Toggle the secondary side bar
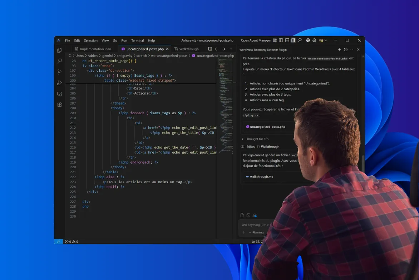419x280 pixels. 293,40
